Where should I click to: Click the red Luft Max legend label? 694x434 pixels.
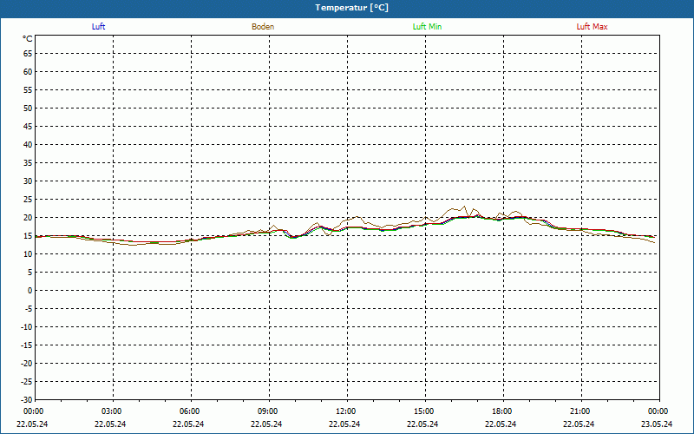(592, 27)
